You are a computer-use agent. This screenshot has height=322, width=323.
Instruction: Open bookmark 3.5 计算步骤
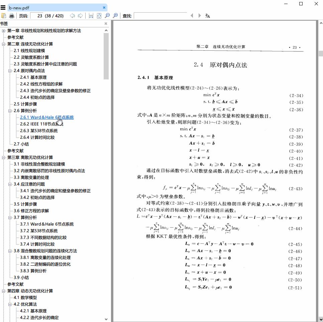pos(25,204)
